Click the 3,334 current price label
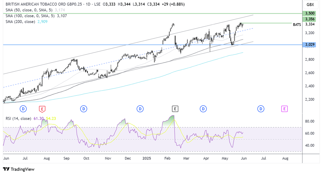 point(310,24)
